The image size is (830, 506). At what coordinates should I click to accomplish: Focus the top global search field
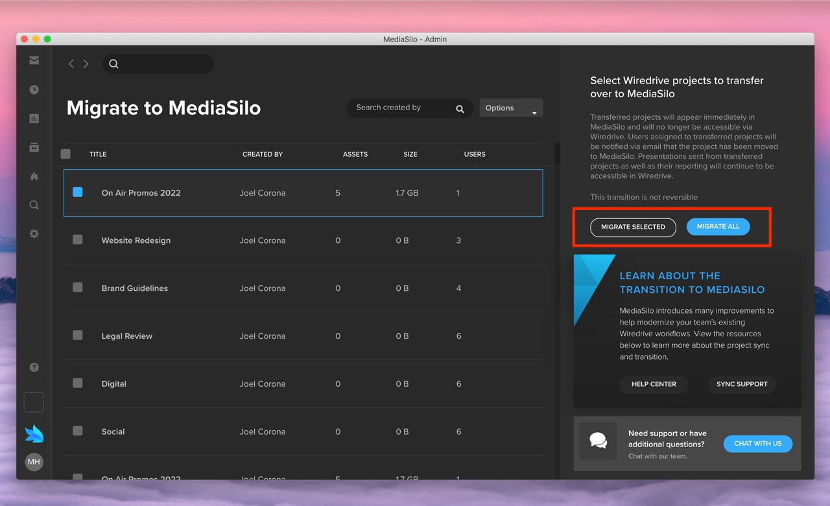click(158, 63)
